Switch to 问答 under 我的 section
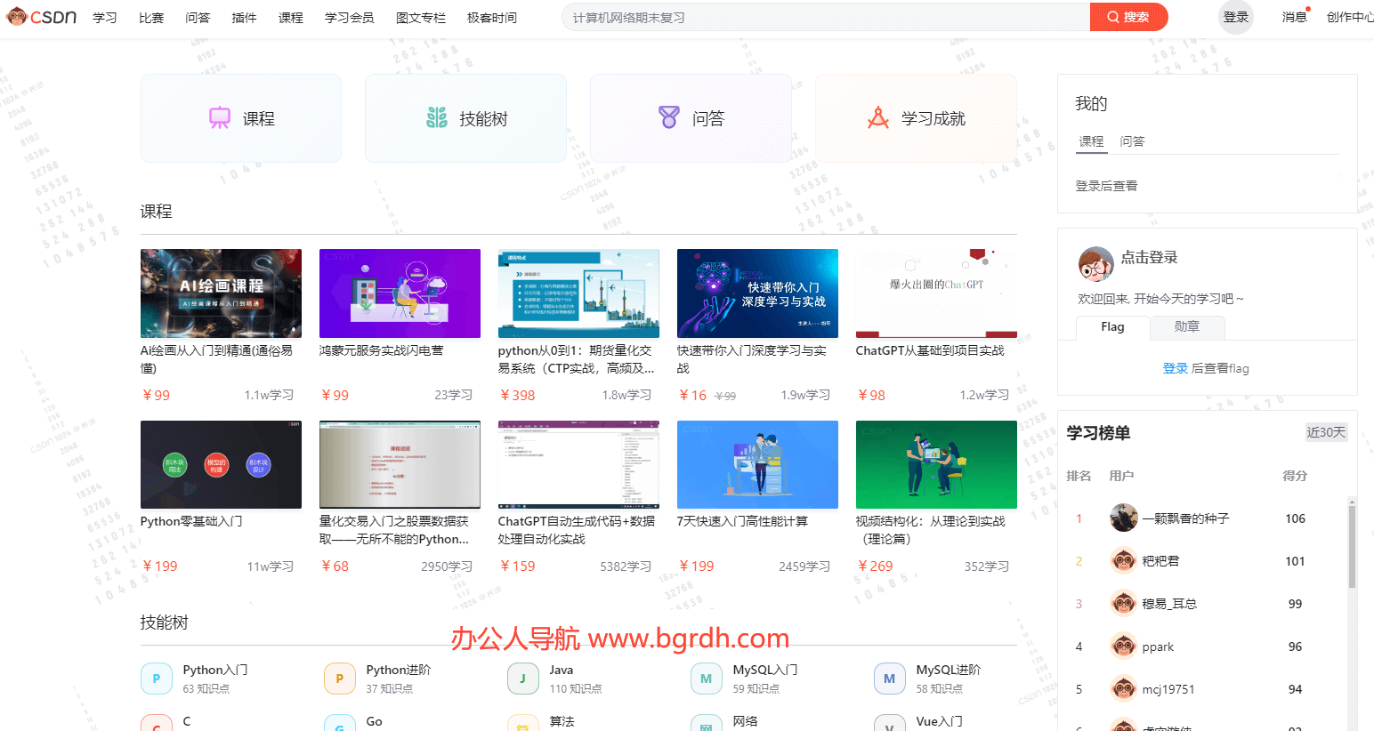The image size is (1374, 731). pos(1132,141)
